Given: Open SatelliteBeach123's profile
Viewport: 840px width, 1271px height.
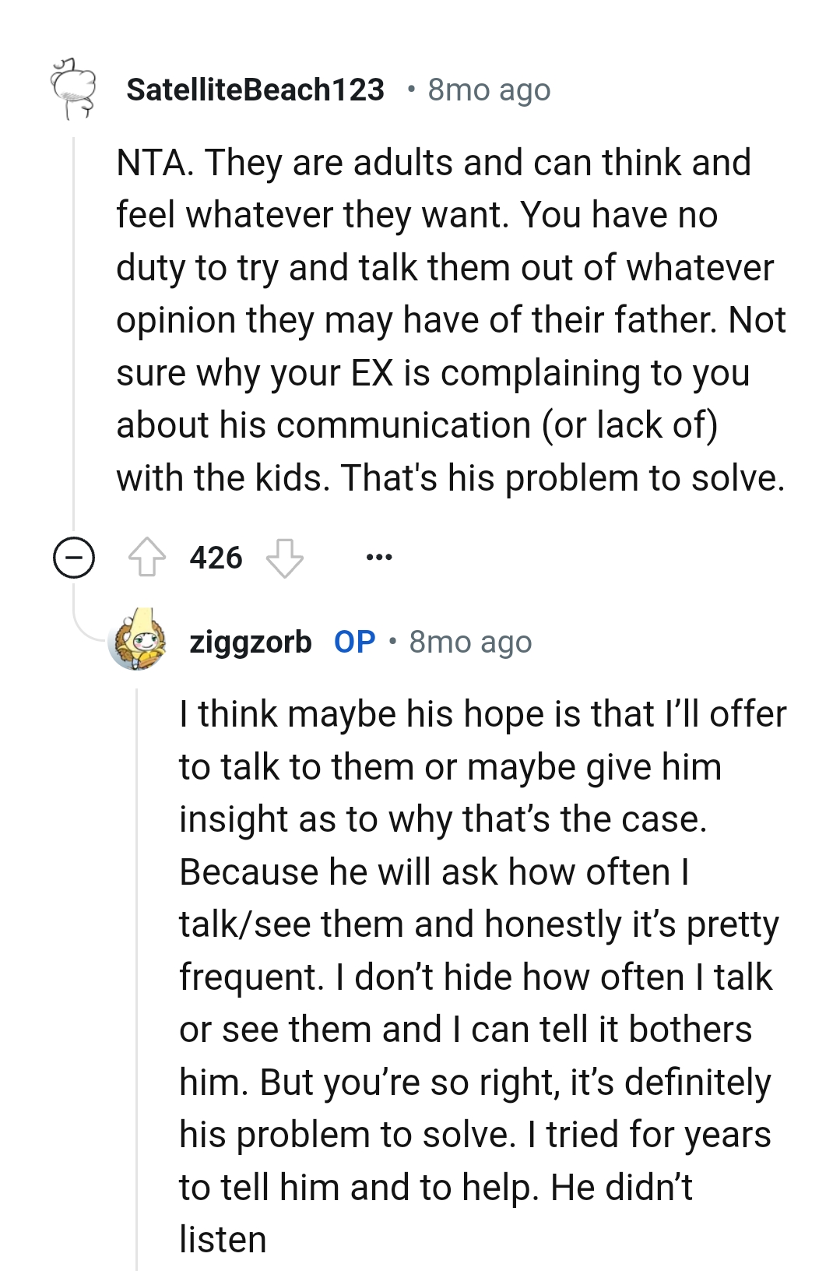Looking at the screenshot, I should click(255, 89).
